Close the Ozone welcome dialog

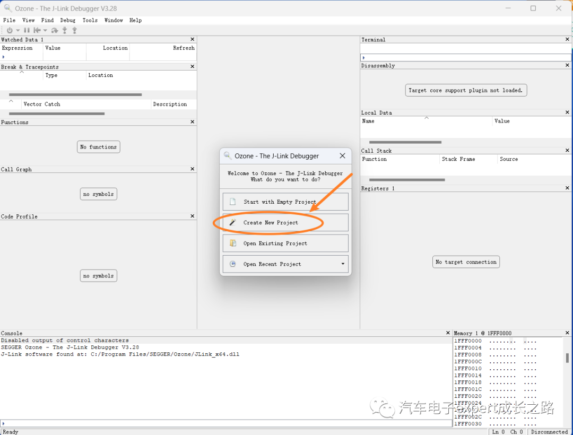(342, 156)
